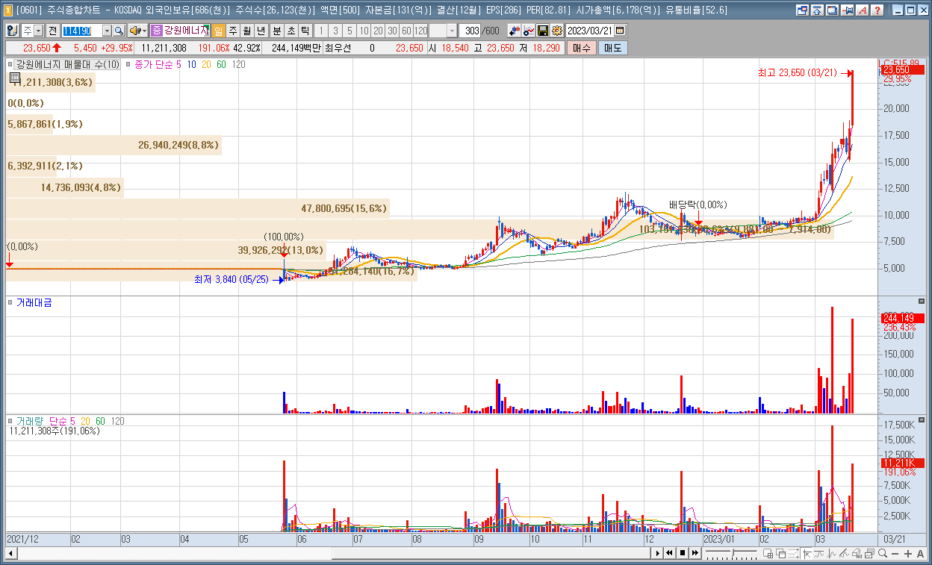The image size is (932, 565).
Task: Open the stock code 114190 dropdown arrow
Action: pos(107,31)
